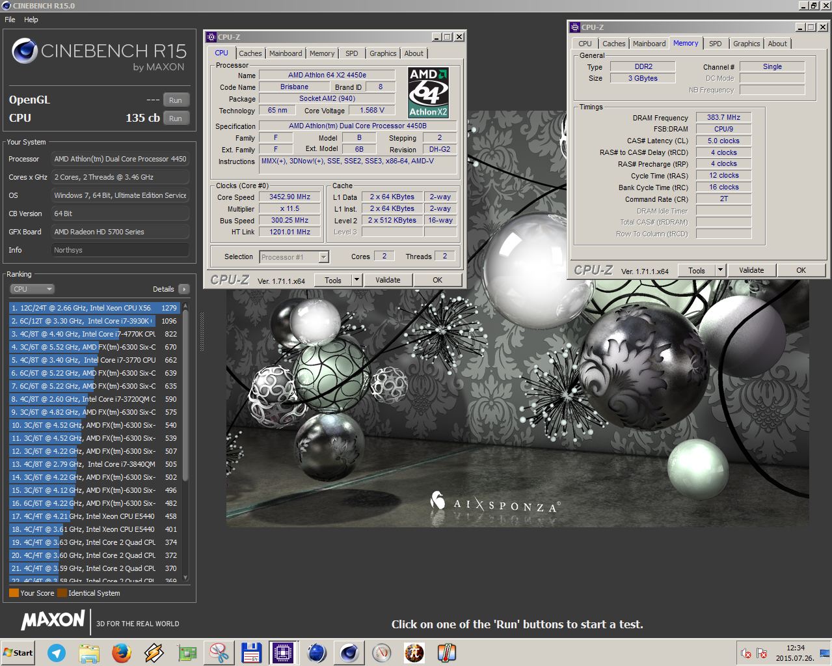Open Graphics tab in left CPU-Z
This screenshot has height=666, width=832.
383,53
